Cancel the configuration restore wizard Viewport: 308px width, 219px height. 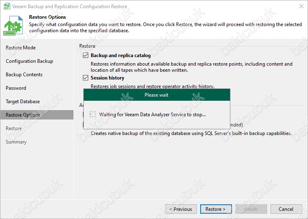pyautogui.click(x=286, y=209)
